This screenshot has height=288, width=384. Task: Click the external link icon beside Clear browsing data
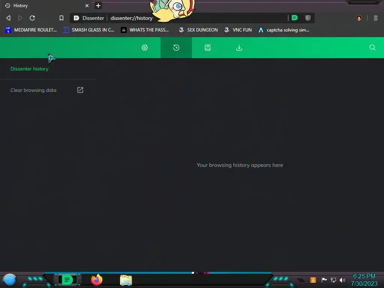coord(80,90)
